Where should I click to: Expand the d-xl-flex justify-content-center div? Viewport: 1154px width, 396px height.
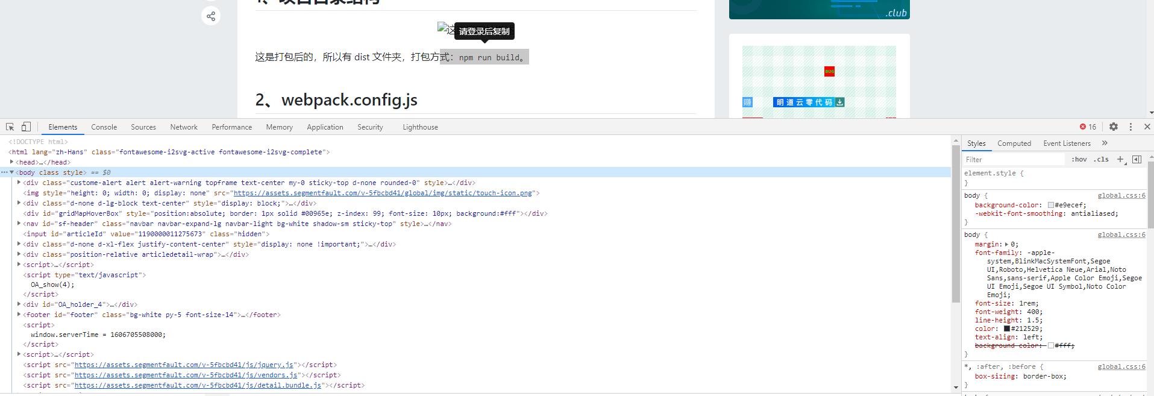pos(19,244)
